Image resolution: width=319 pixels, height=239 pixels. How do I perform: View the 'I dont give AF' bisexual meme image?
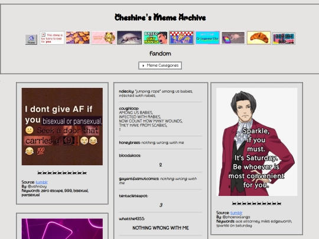[62, 126]
